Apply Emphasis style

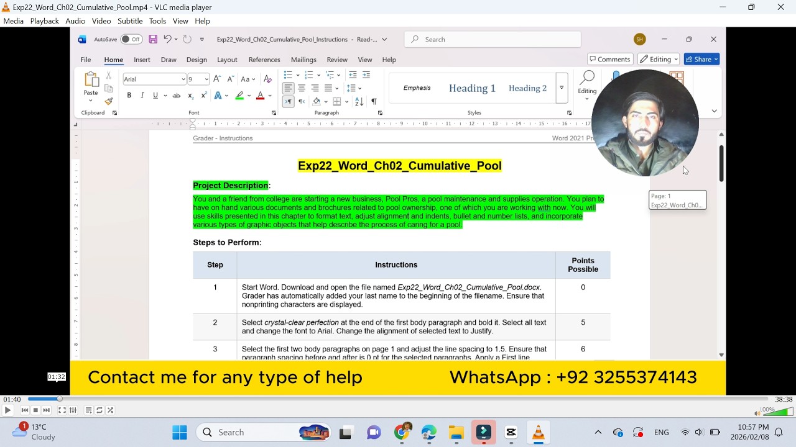click(417, 88)
